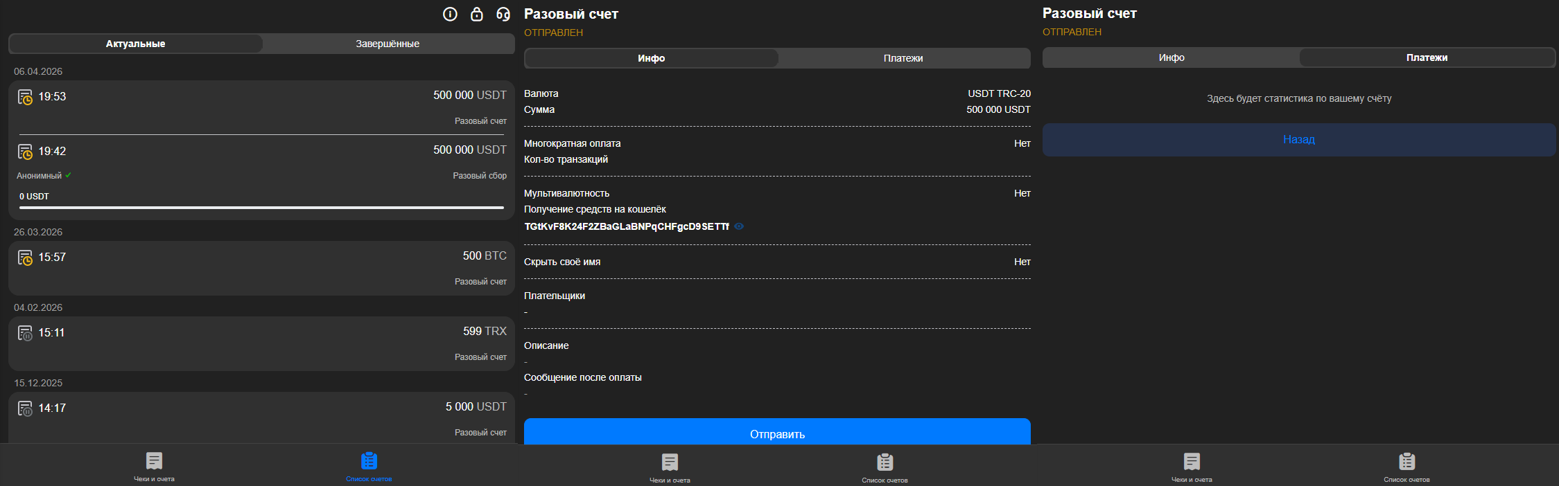The width and height of the screenshot is (1559, 486).
Task: Click date header 04.02.2026
Action: (38, 307)
